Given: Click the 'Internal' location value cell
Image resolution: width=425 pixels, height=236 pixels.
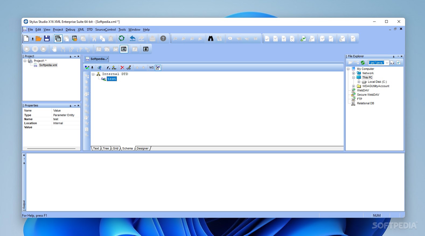Looking at the screenshot, I should tap(66, 123).
